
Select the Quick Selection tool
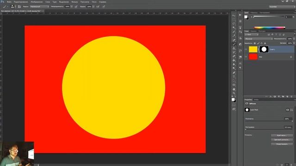point(234,28)
